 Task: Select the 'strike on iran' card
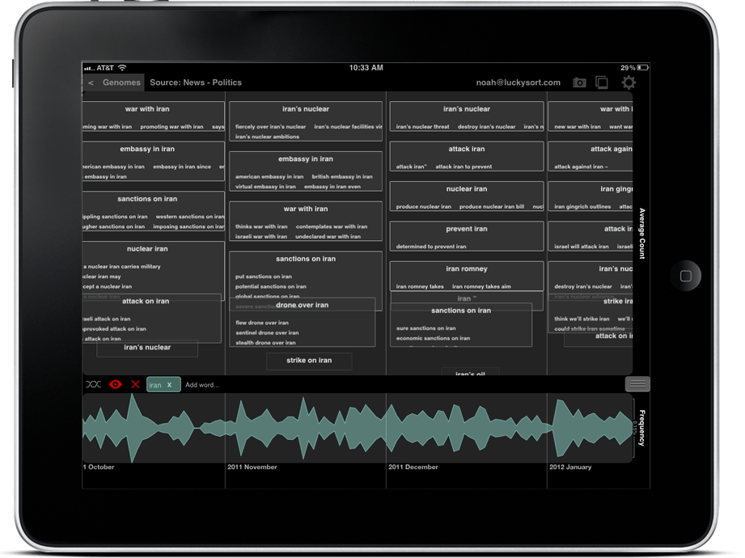[x=309, y=361]
